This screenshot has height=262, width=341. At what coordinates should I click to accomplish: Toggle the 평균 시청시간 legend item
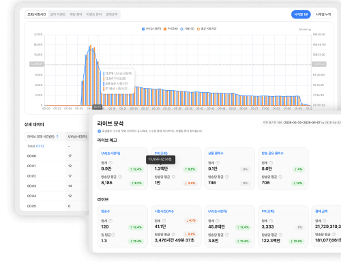(207, 29)
